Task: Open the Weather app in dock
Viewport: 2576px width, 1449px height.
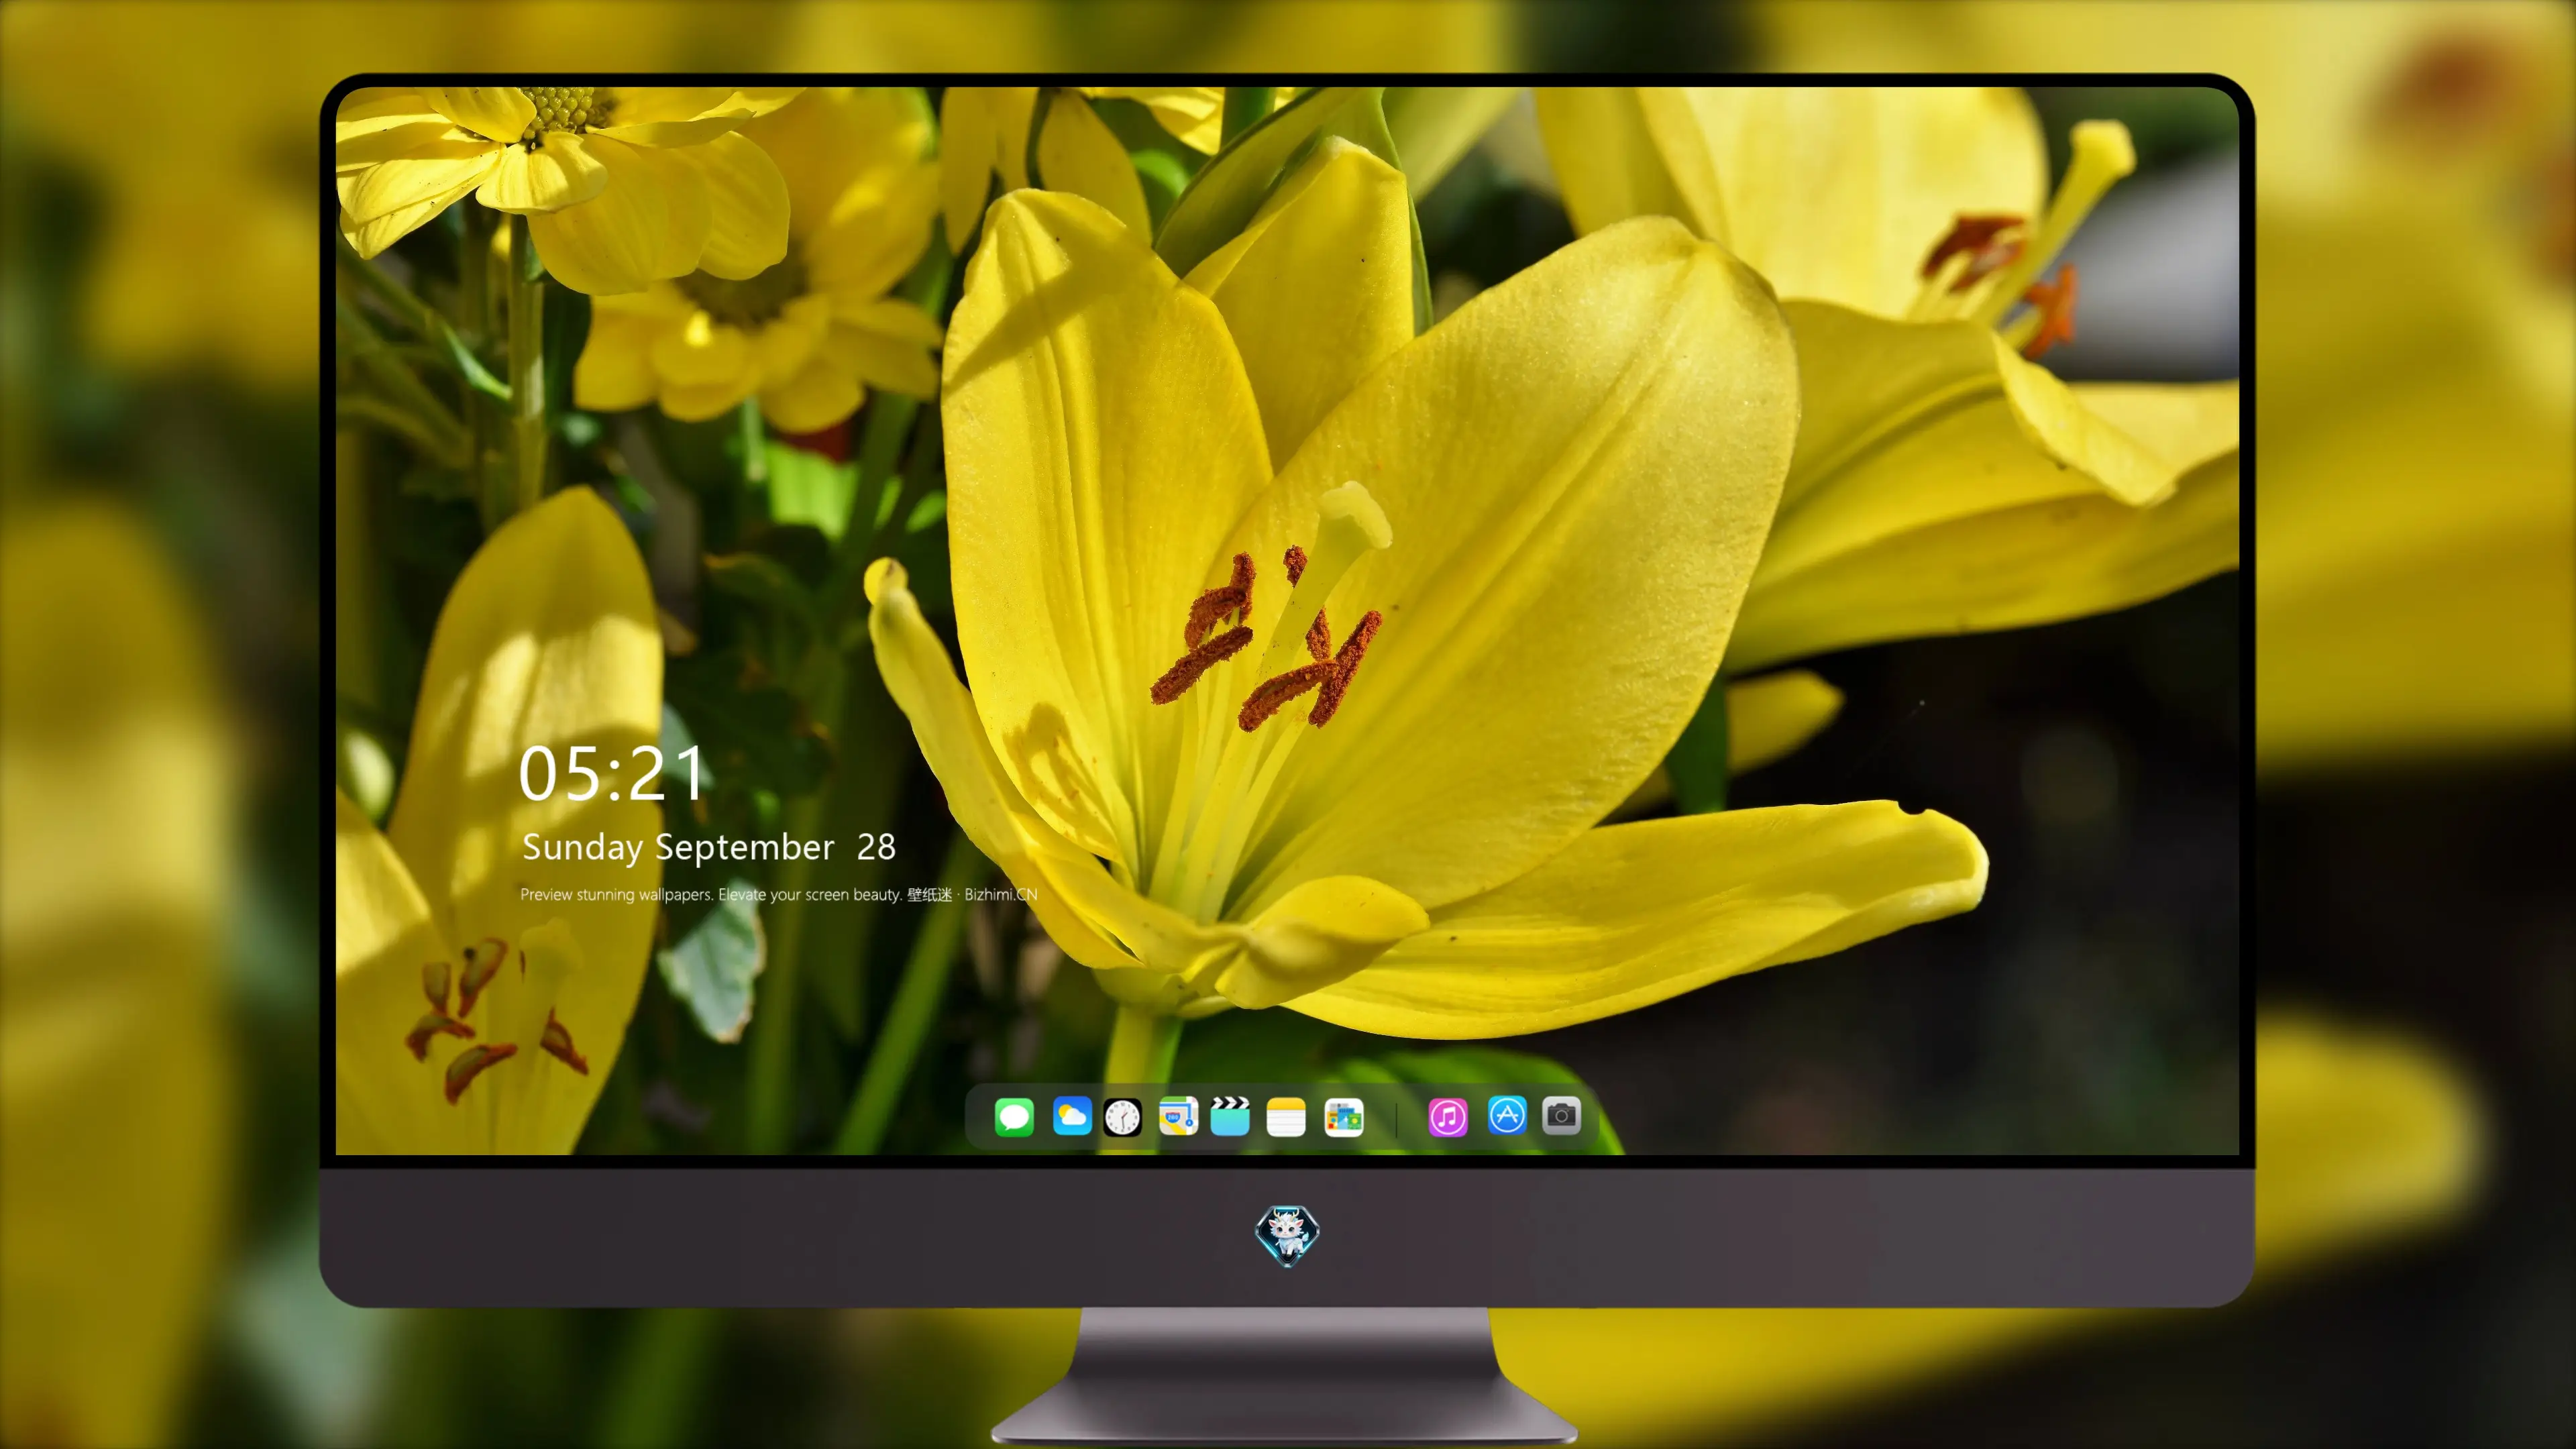Action: [1072, 1116]
